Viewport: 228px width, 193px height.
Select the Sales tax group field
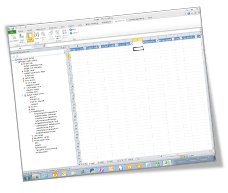[x=41, y=148]
